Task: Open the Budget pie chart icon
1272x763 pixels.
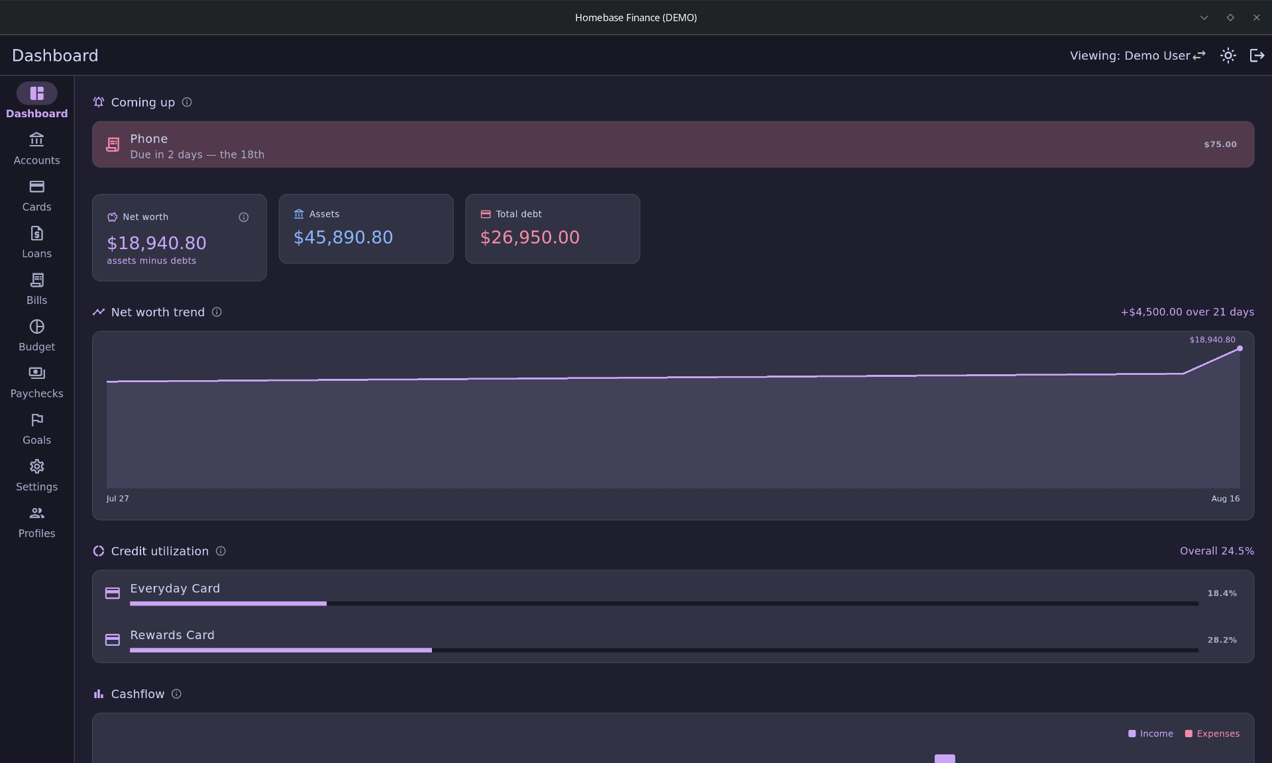Action: [x=37, y=327]
